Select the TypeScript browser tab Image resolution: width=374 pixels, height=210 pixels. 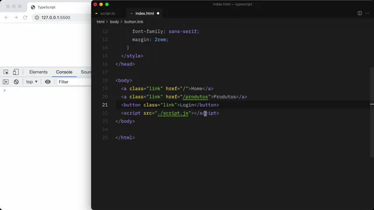pyautogui.click(x=47, y=8)
